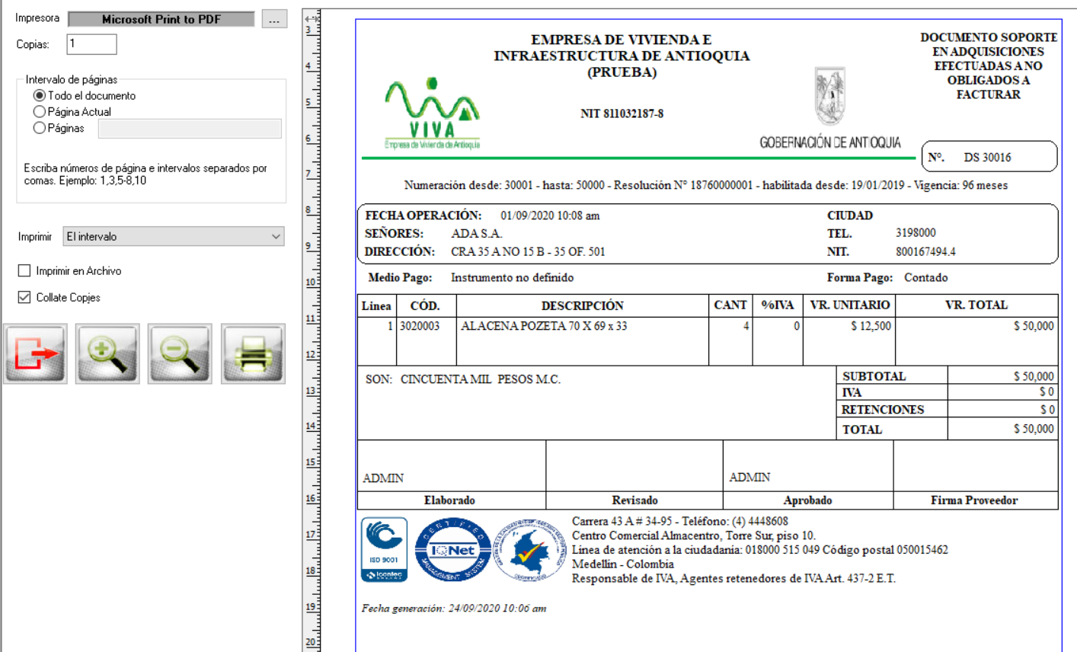1077x652 pixels.
Task: Click the IQNet certified management badge
Action: [452, 550]
